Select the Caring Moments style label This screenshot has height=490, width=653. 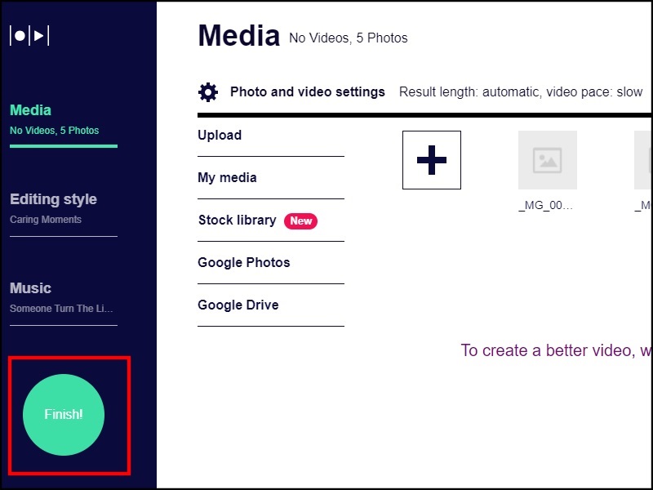(x=46, y=220)
